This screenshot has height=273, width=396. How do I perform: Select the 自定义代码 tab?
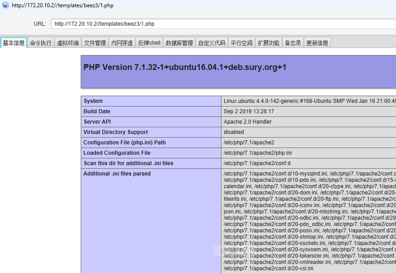212,43
